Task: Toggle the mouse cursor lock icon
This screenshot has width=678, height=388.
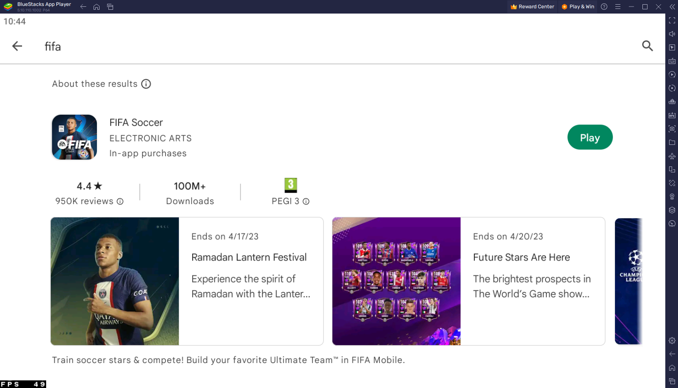Action: [x=672, y=47]
